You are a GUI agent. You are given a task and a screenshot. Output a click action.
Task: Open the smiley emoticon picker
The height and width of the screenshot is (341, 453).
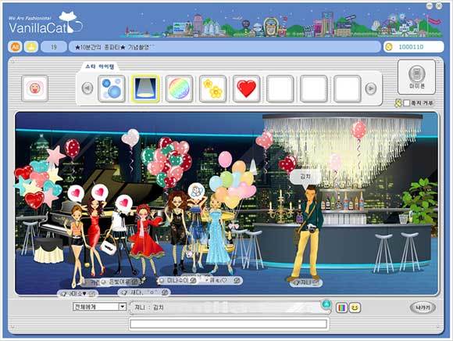(x=355, y=307)
